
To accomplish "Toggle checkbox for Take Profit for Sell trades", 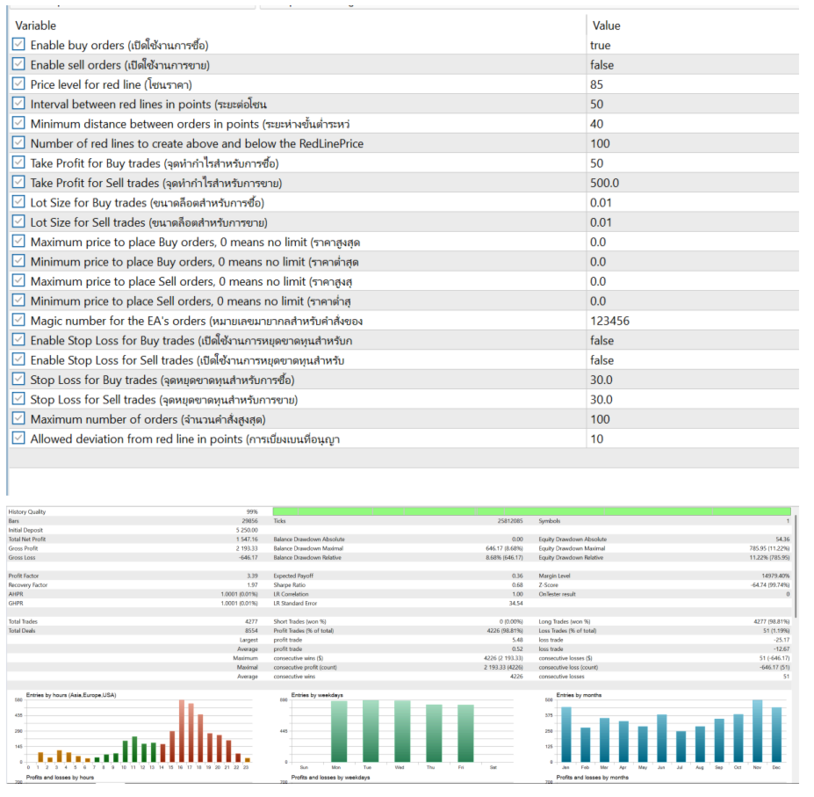I will pyautogui.click(x=18, y=183).
